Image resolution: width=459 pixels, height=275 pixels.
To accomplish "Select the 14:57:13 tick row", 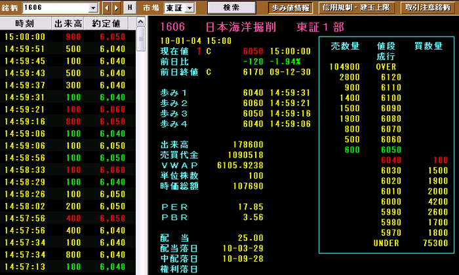I will point(68,267).
